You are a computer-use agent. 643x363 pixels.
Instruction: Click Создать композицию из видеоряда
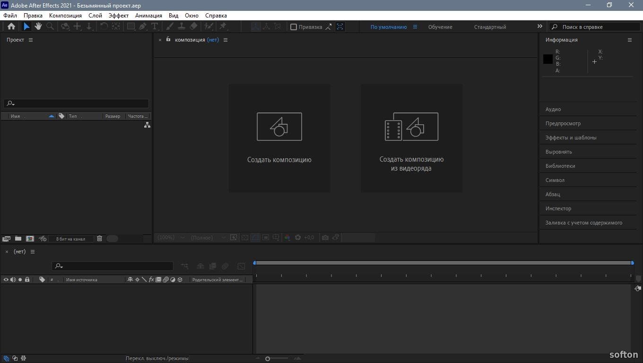pyautogui.click(x=411, y=138)
